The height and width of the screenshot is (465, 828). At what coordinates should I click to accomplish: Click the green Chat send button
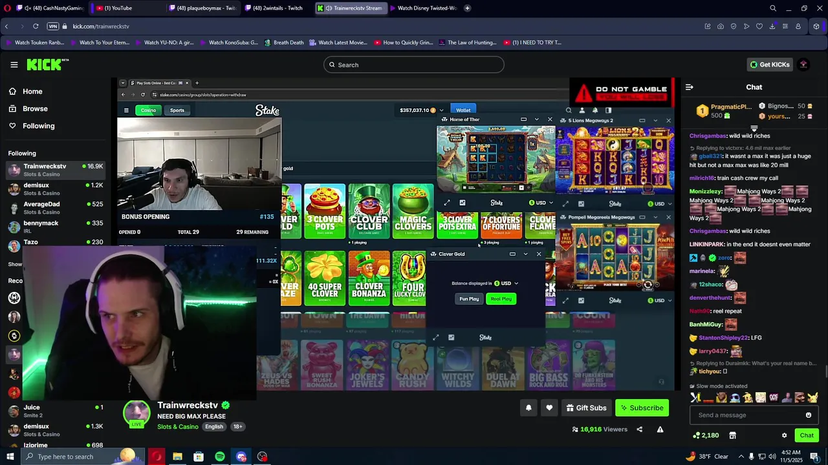[806, 435]
